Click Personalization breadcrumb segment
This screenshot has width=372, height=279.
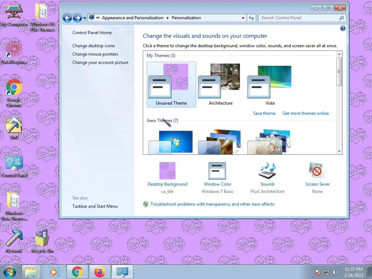pyautogui.click(x=186, y=18)
